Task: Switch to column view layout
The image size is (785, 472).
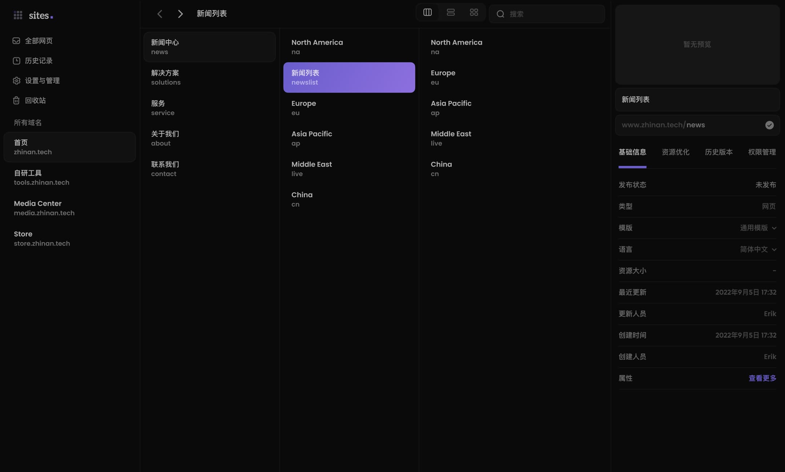Action: point(427,13)
